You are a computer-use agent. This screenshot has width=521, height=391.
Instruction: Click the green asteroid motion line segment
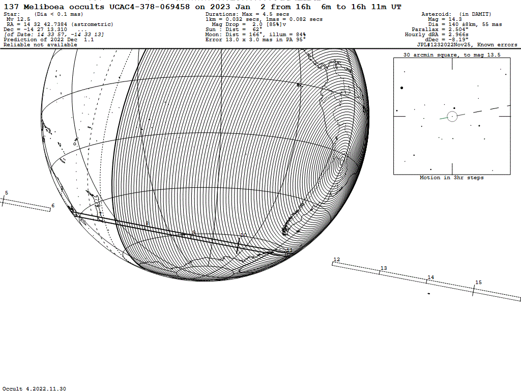click(x=444, y=118)
